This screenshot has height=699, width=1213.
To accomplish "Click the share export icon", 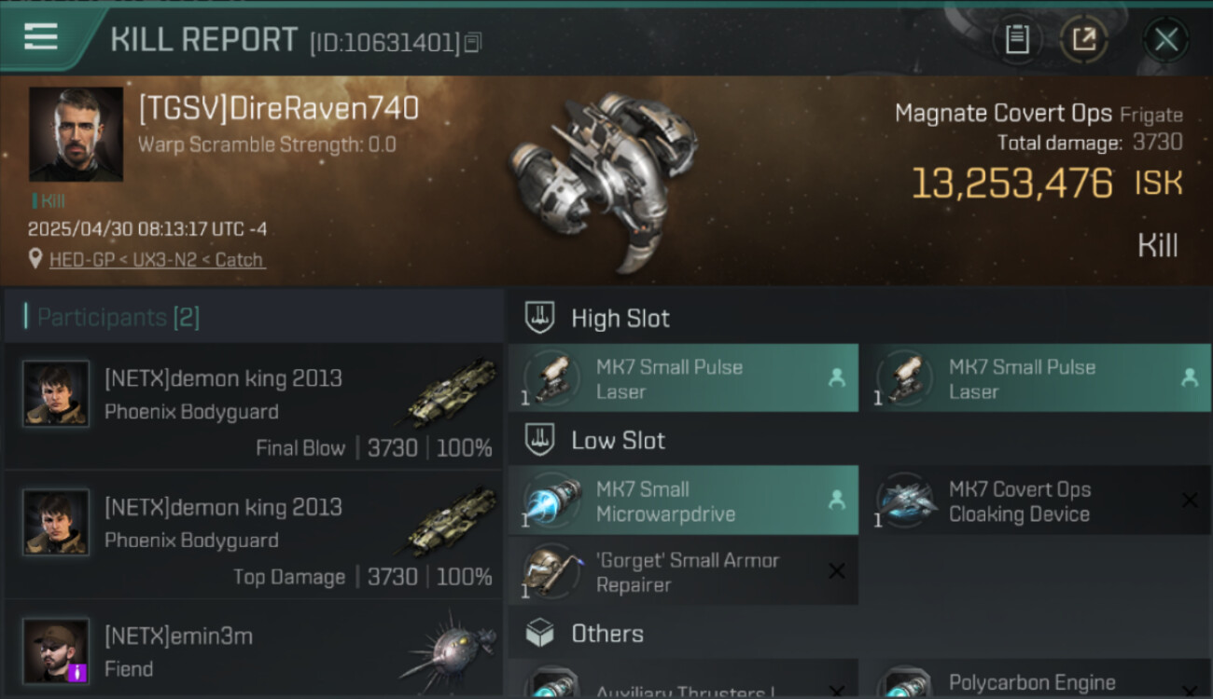I will [x=1084, y=39].
